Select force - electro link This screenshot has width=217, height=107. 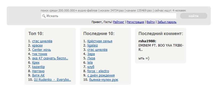coord(98,71)
